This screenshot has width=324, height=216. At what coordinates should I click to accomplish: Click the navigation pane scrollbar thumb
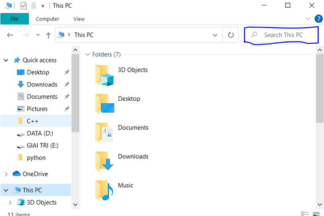76,93
